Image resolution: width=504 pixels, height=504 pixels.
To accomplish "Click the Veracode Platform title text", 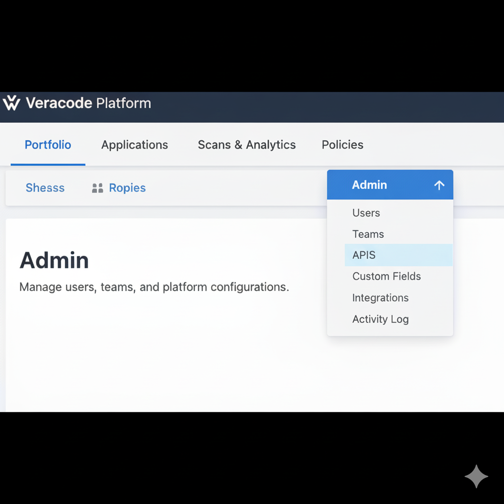I will pos(88,103).
